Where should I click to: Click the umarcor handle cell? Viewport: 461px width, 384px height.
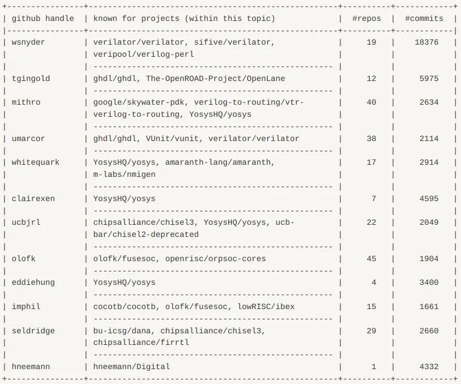pyautogui.click(x=28, y=138)
